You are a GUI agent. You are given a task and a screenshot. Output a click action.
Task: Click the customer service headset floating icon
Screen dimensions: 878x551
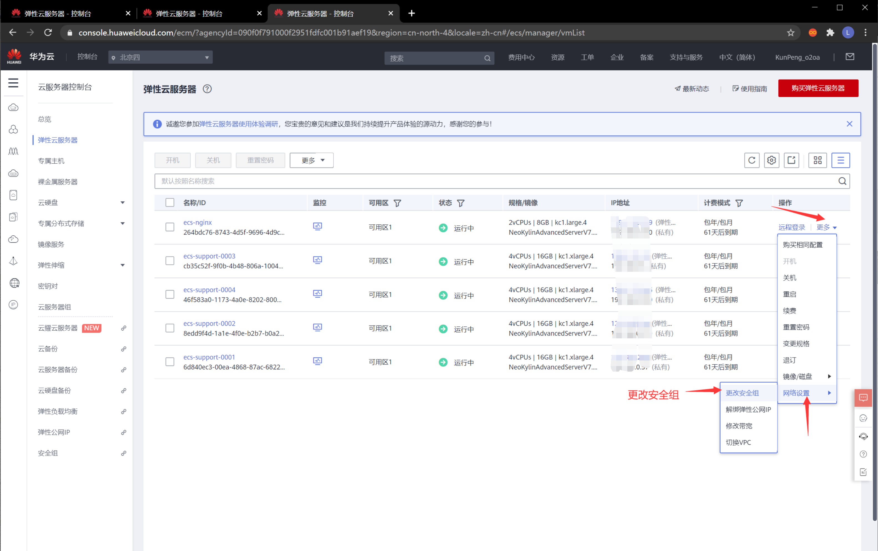pos(863,436)
